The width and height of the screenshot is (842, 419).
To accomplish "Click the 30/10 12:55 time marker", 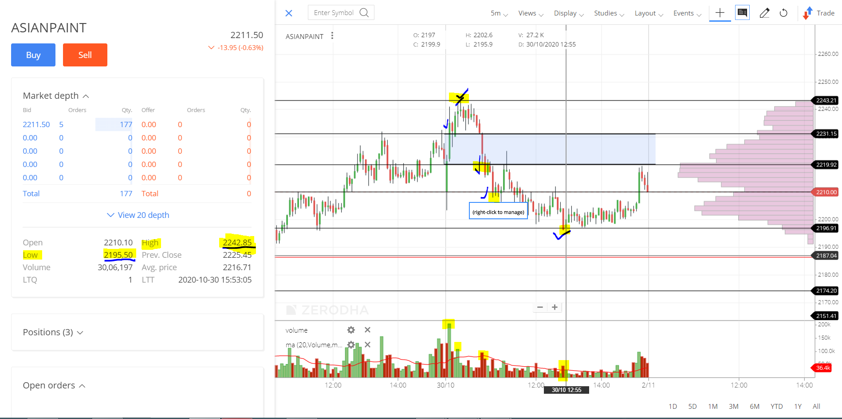I will coord(566,390).
